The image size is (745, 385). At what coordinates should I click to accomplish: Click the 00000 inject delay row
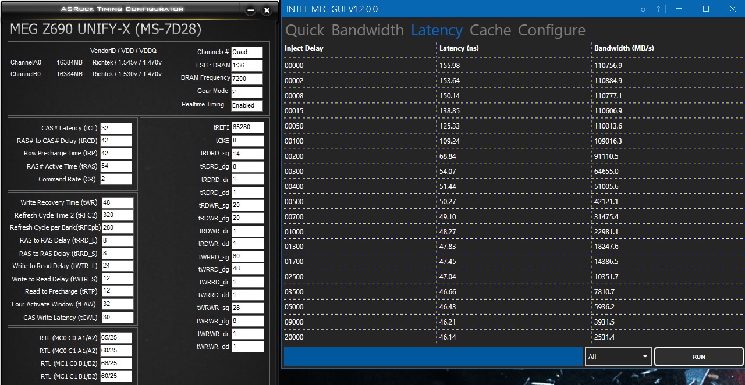point(513,66)
